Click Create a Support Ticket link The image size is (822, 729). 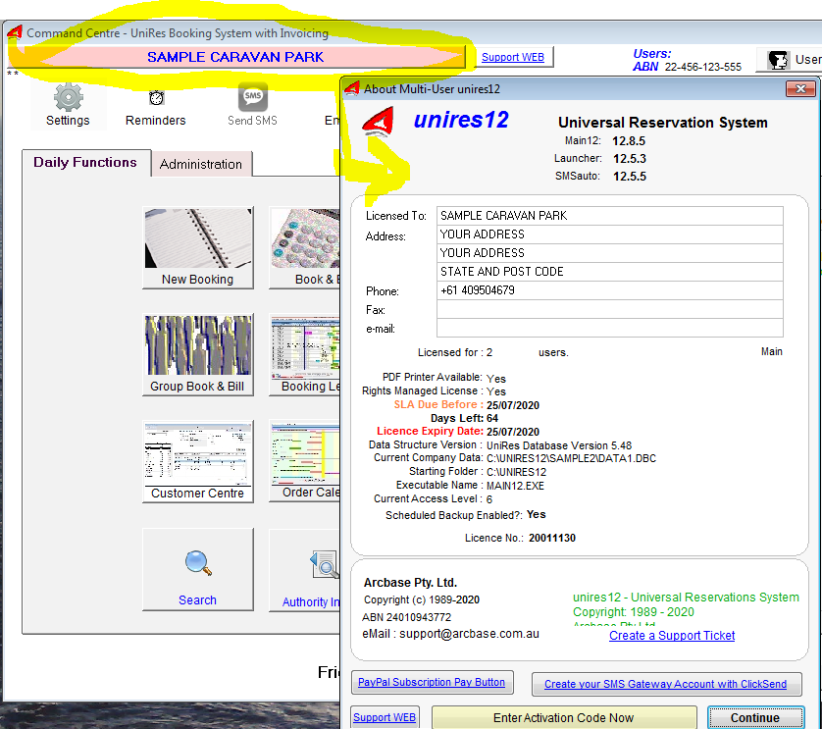point(672,635)
